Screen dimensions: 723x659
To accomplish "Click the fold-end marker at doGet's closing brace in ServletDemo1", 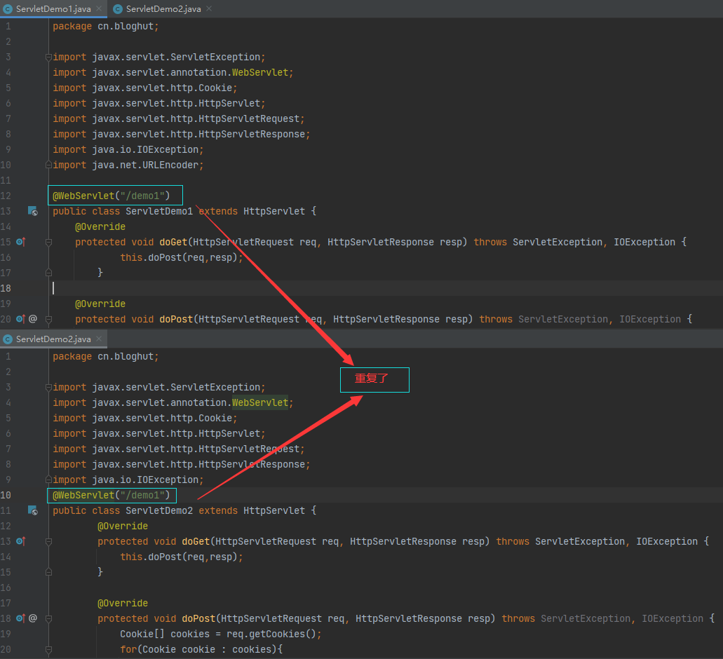I will (48, 273).
